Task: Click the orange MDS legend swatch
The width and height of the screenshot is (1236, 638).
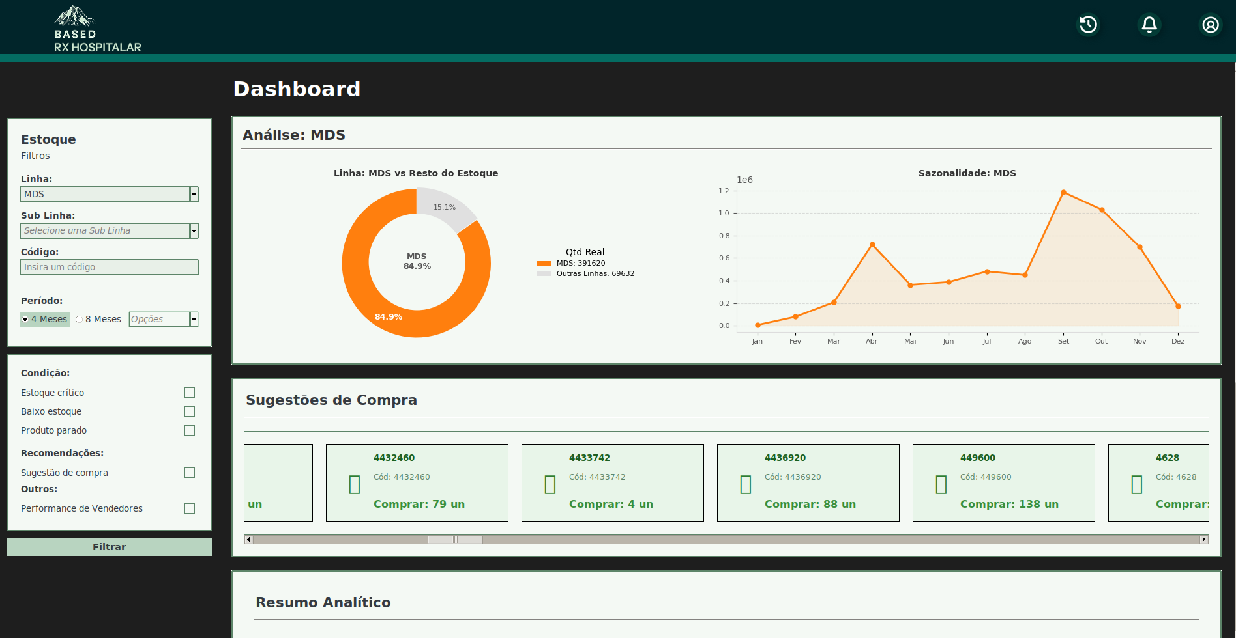Action: tap(544, 264)
